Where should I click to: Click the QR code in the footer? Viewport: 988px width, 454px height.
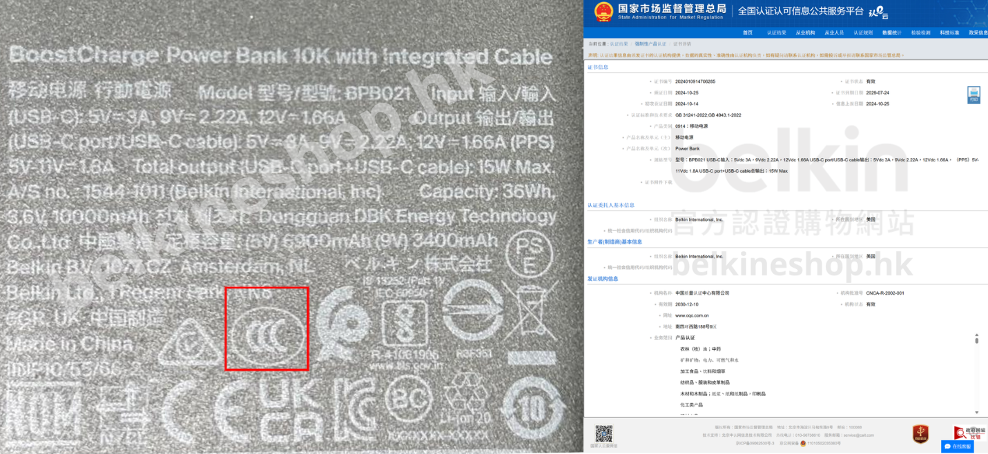click(x=603, y=434)
